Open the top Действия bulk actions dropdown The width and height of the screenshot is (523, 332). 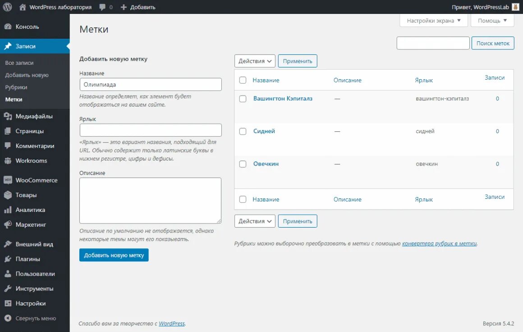pyautogui.click(x=255, y=61)
